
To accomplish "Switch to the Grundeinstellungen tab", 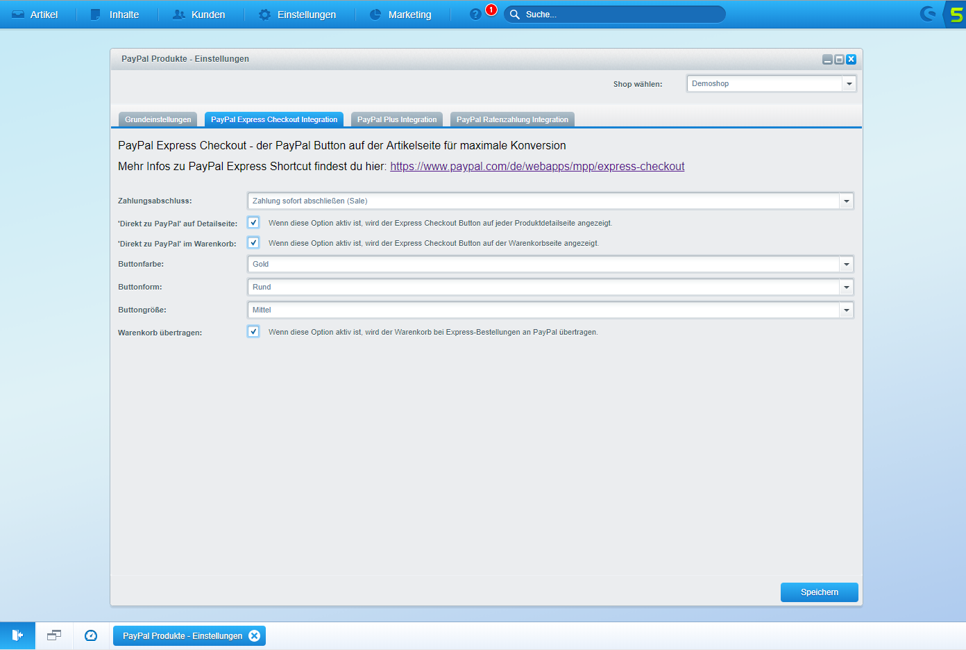I will (158, 119).
